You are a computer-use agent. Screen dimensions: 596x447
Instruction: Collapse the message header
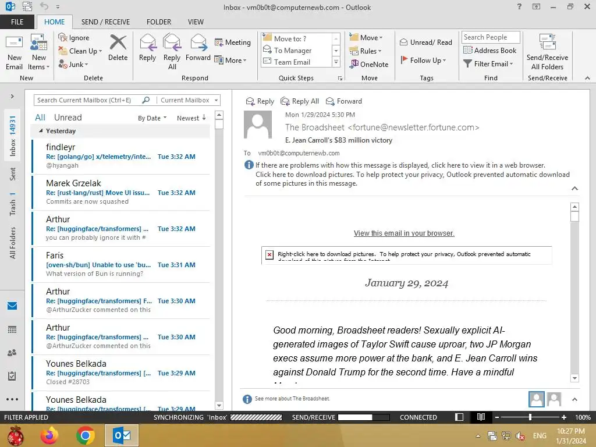click(x=574, y=188)
